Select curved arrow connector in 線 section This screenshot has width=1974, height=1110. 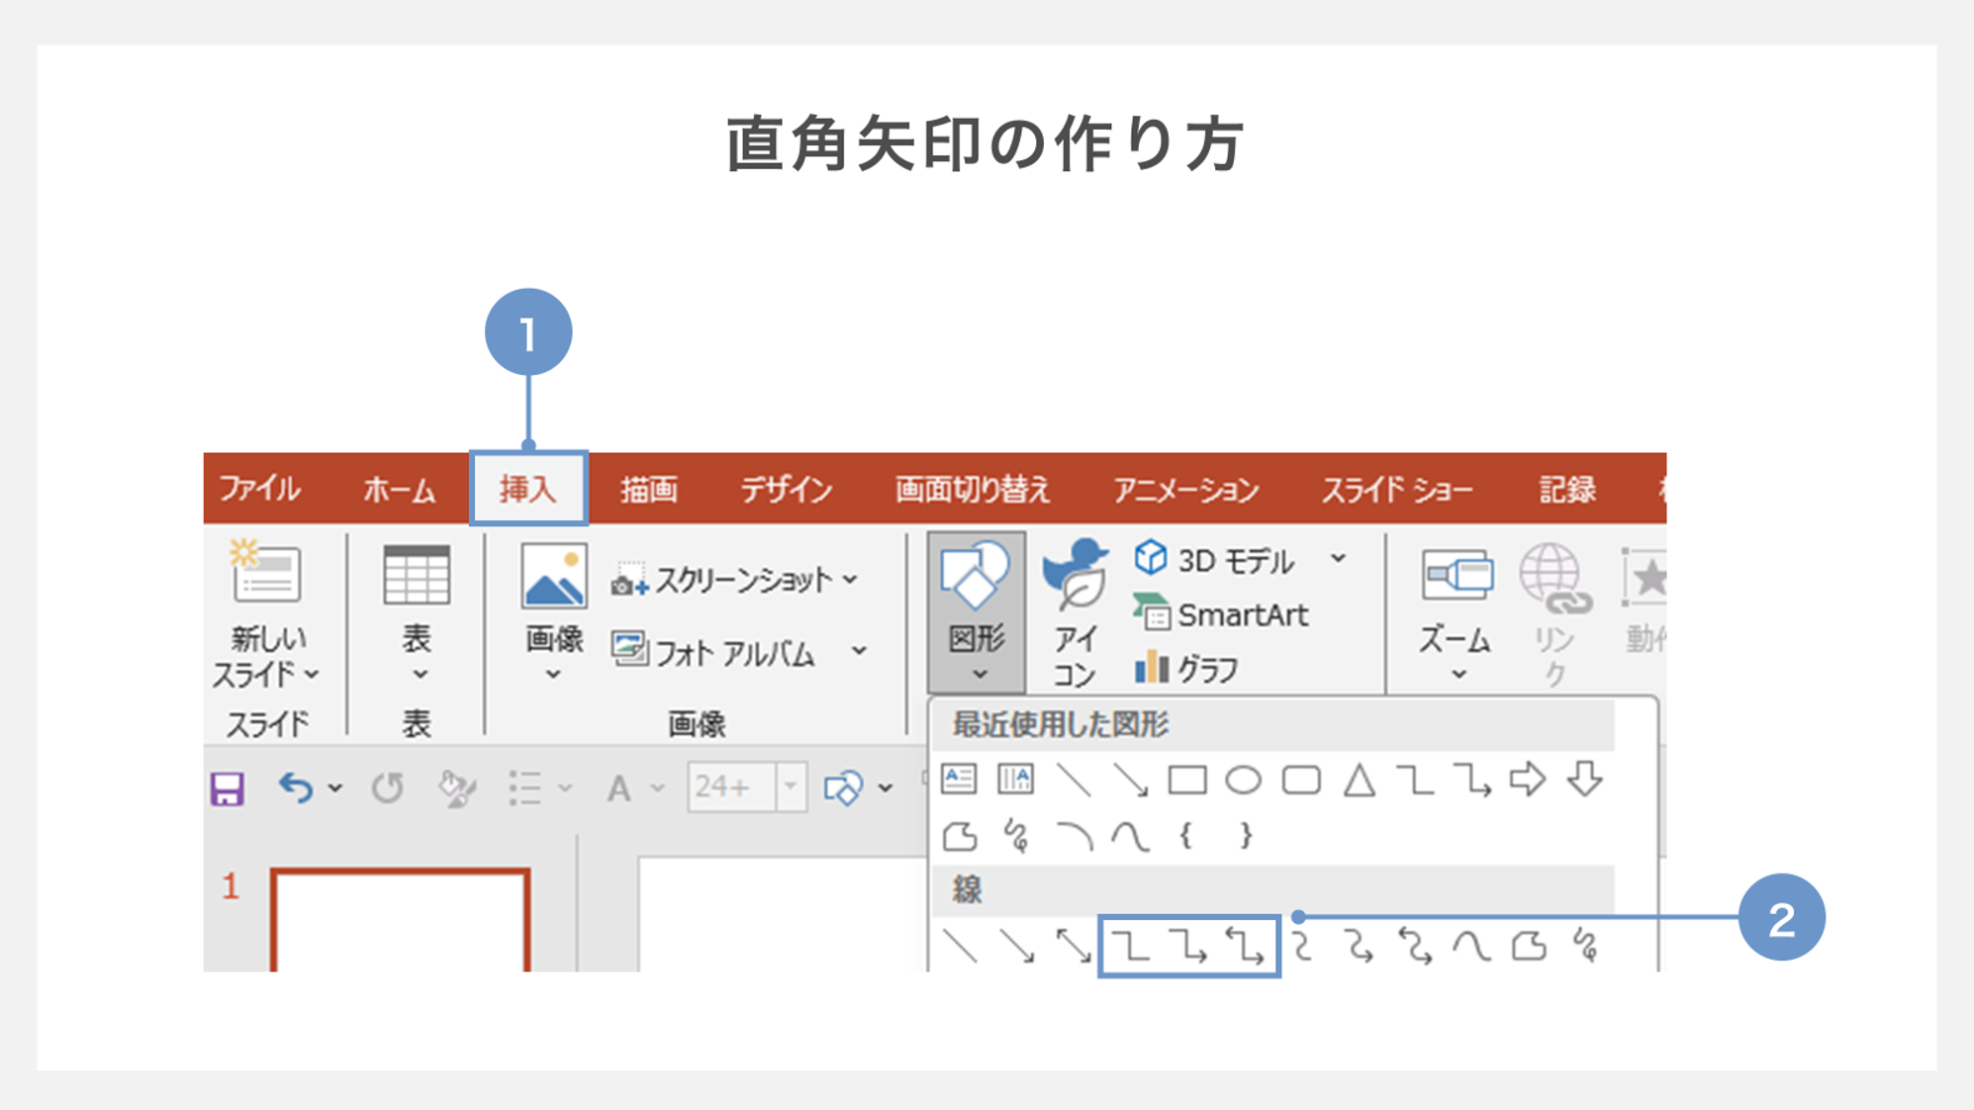1360,948
